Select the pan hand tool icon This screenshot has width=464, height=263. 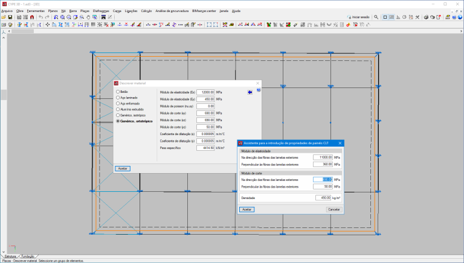88,17
